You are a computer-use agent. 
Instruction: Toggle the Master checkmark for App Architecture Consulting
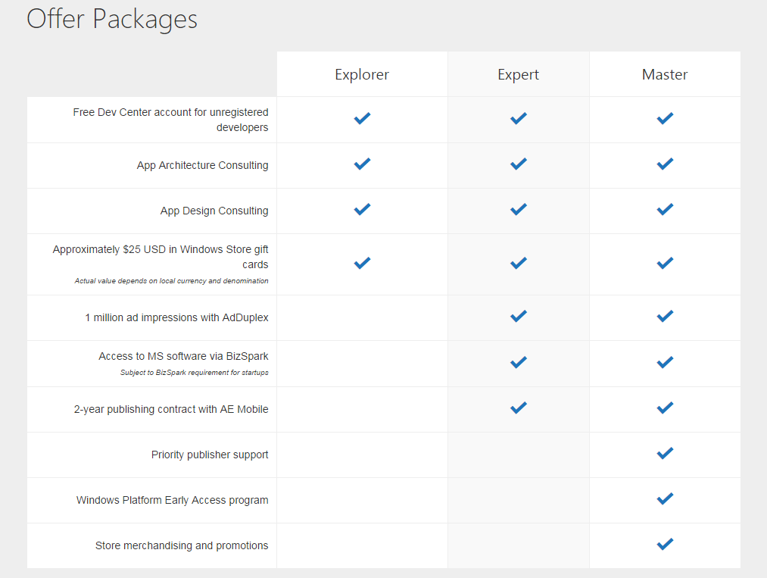pyautogui.click(x=665, y=164)
